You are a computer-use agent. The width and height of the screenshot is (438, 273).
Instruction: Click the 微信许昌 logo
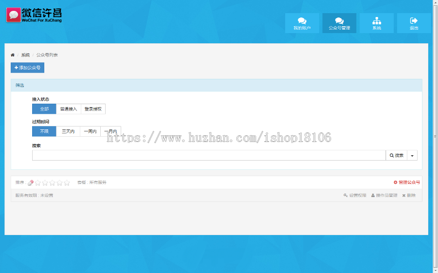pos(34,15)
